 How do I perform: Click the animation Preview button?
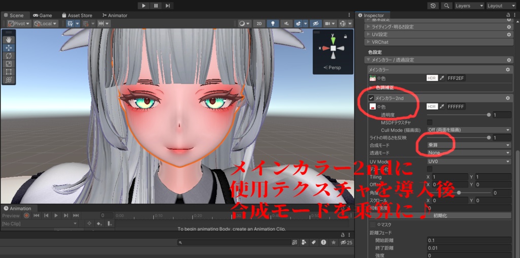[x=11, y=215]
